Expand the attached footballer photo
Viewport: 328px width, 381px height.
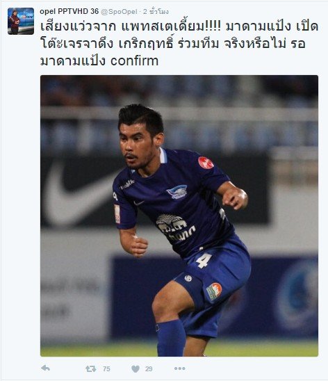point(179,216)
